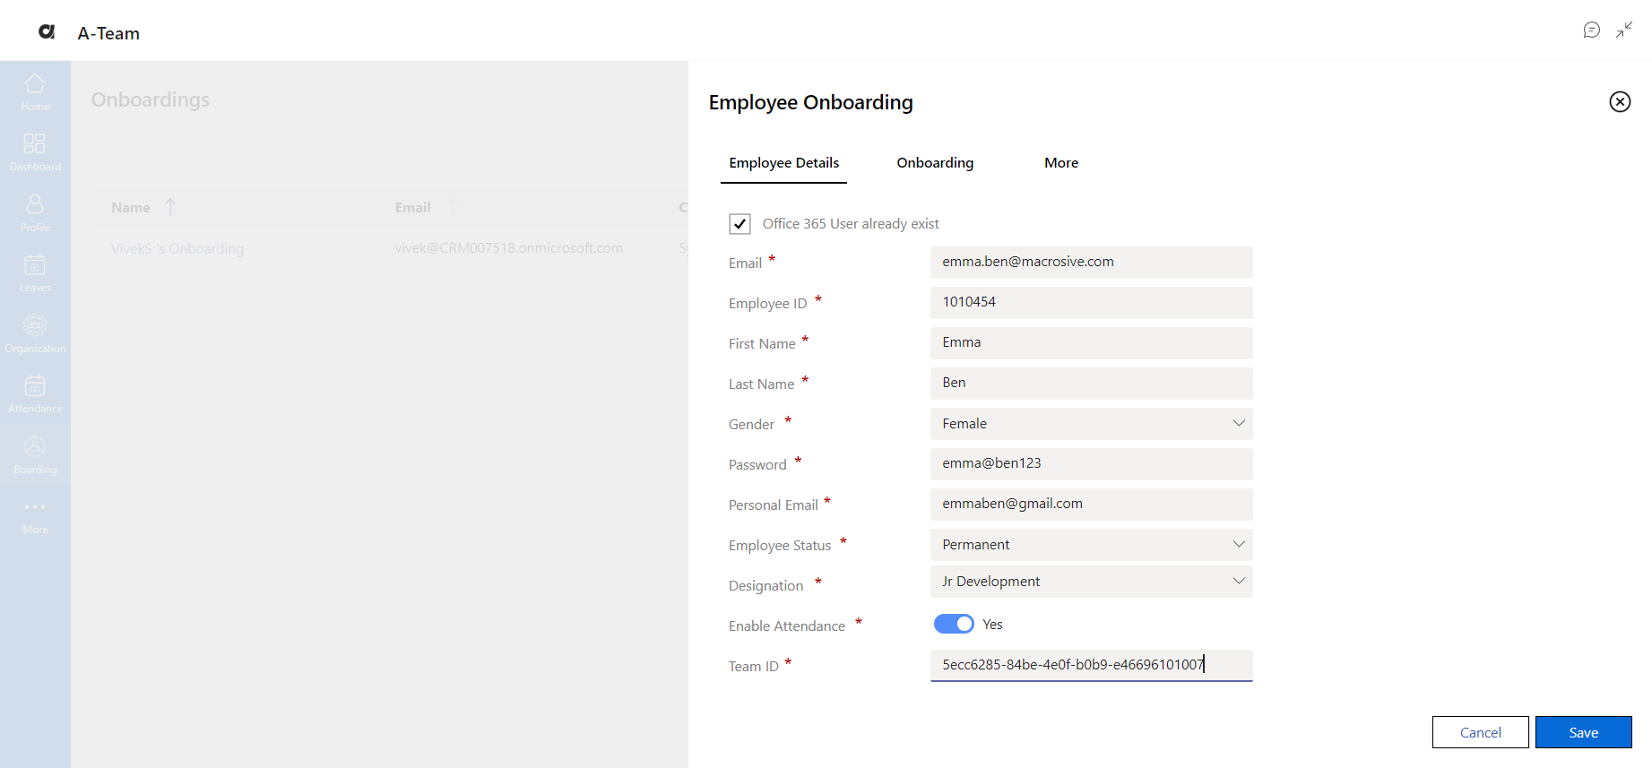This screenshot has width=1652, height=768.
Task: Open Boarding in sidebar
Action: coord(35,455)
